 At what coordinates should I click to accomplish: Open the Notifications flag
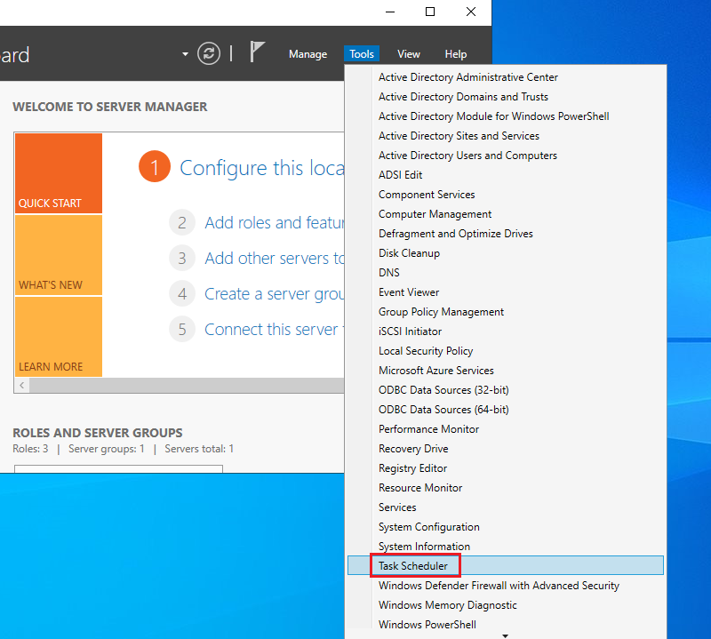257,52
